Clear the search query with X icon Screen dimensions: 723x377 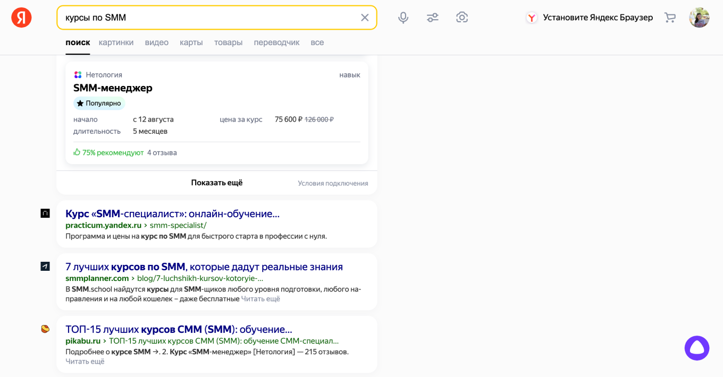pos(365,18)
